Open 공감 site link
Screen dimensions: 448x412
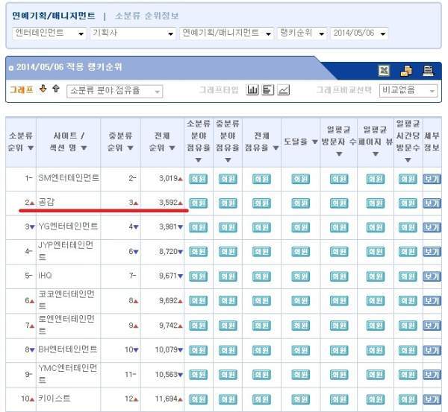(x=46, y=202)
